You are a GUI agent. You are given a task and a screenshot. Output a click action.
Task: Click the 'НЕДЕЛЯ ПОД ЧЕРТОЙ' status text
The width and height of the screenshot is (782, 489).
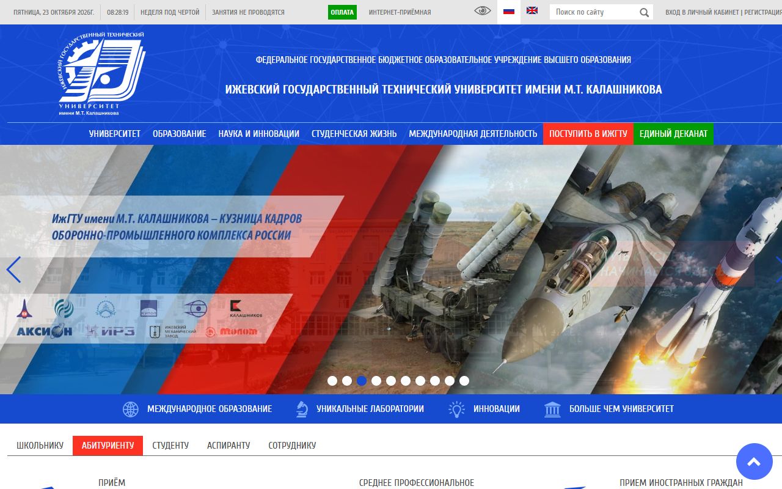[x=170, y=12]
